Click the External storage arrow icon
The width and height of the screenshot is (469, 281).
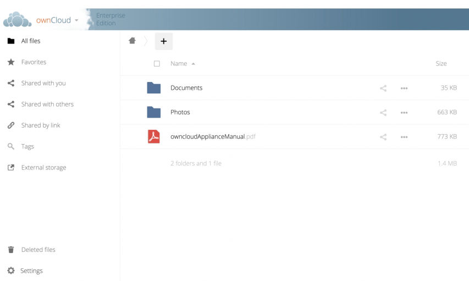(x=11, y=167)
